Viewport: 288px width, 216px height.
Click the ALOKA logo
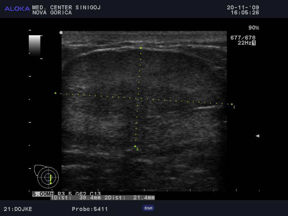pyautogui.click(x=17, y=9)
